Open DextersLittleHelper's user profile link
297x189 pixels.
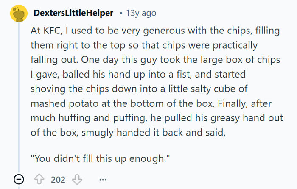73,13
